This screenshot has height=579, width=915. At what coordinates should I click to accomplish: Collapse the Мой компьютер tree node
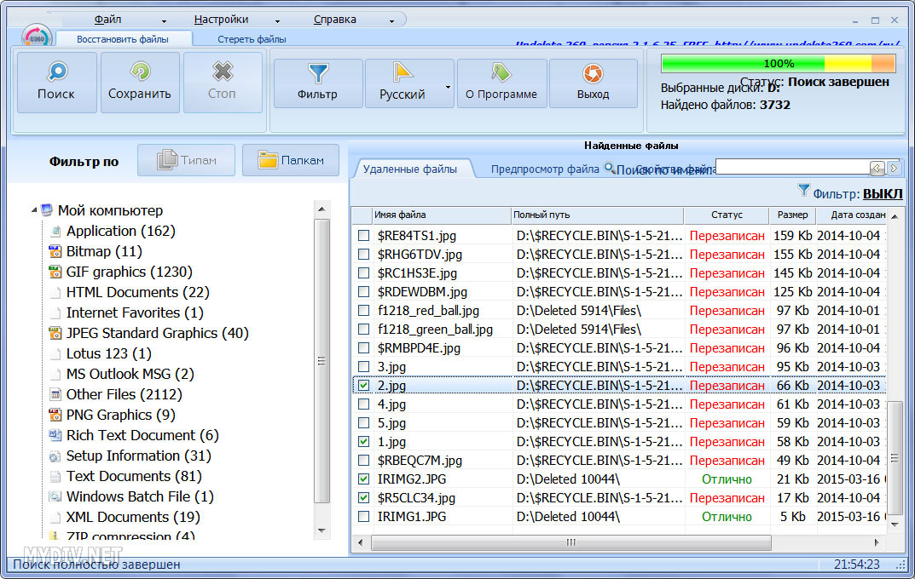pos(34,210)
